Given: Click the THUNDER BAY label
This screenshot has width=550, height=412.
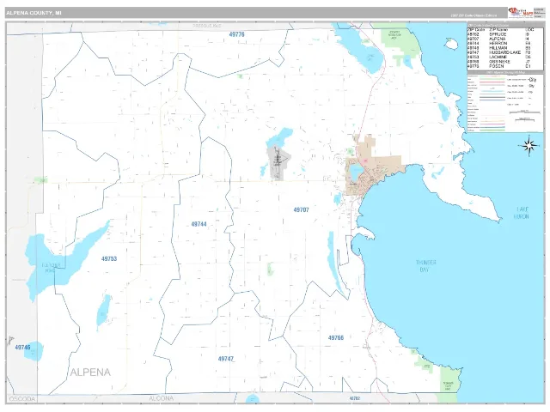Looking at the screenshot, I should point(426,266).
